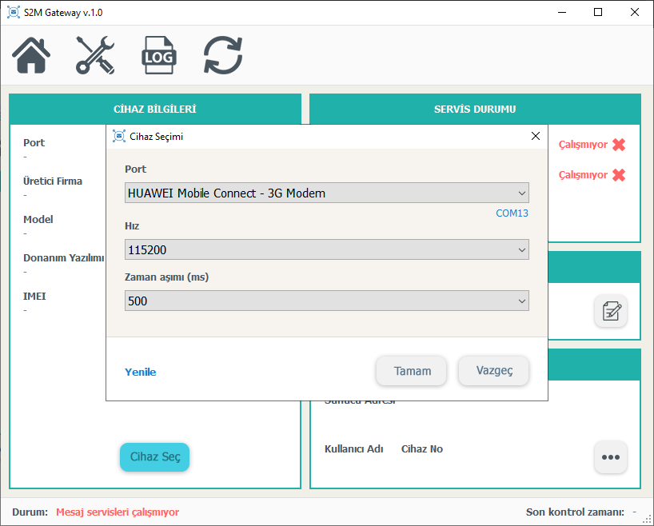The image size is (654, 526).
Task: Click the Home icon in the toolbar
Action: [31, 55]
